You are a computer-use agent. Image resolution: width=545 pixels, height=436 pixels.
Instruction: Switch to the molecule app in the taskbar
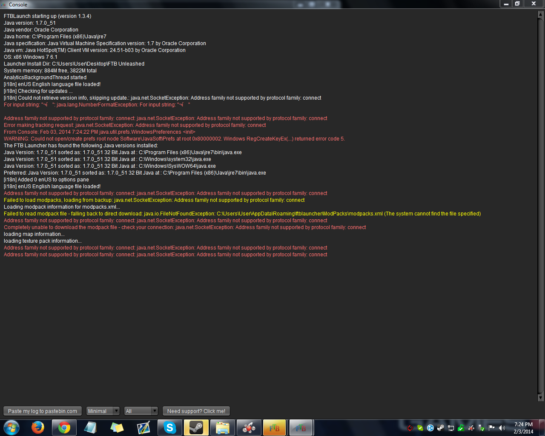click(x=249, y=427)
